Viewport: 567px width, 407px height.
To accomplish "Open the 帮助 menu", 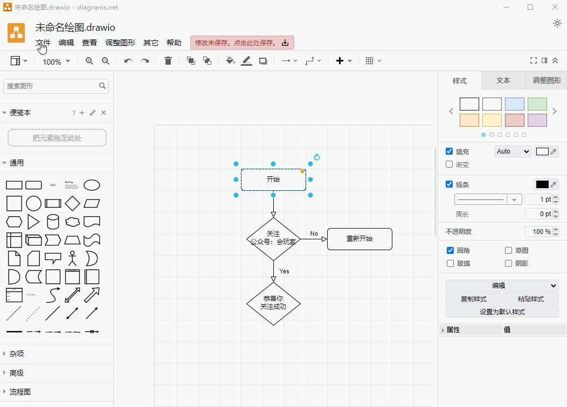I will 174,43.
